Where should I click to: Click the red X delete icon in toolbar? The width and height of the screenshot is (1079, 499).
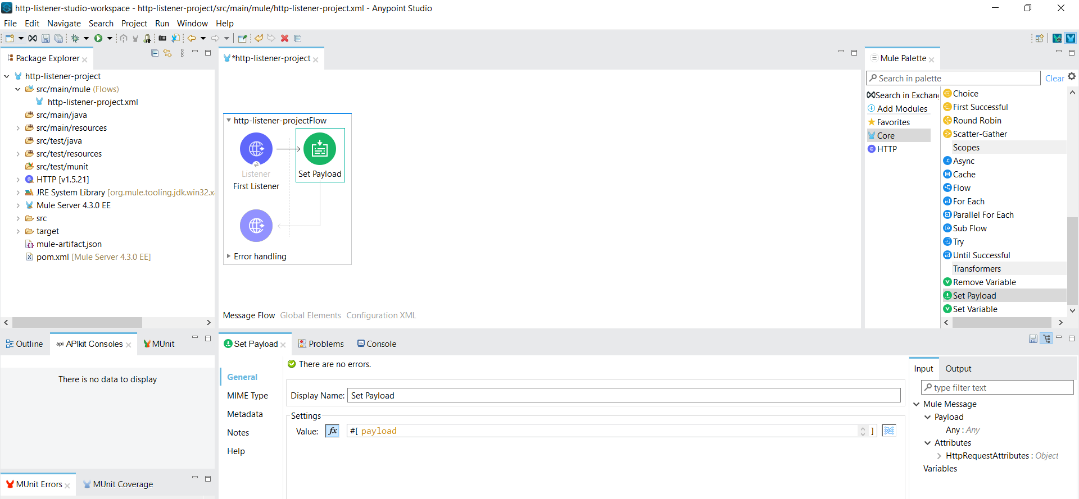pyautogui.click(x=285, y=38)
